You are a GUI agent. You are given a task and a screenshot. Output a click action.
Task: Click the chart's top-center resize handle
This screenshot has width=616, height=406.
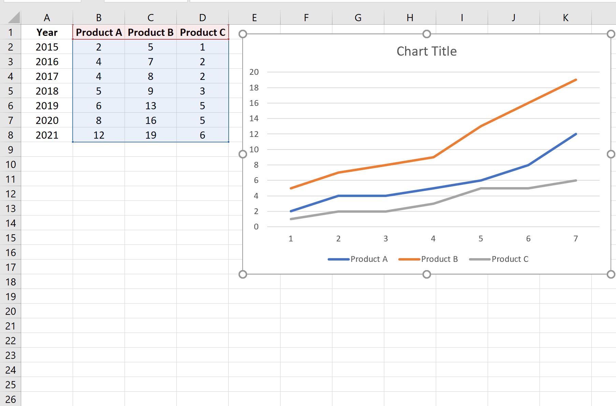(427, 34)
